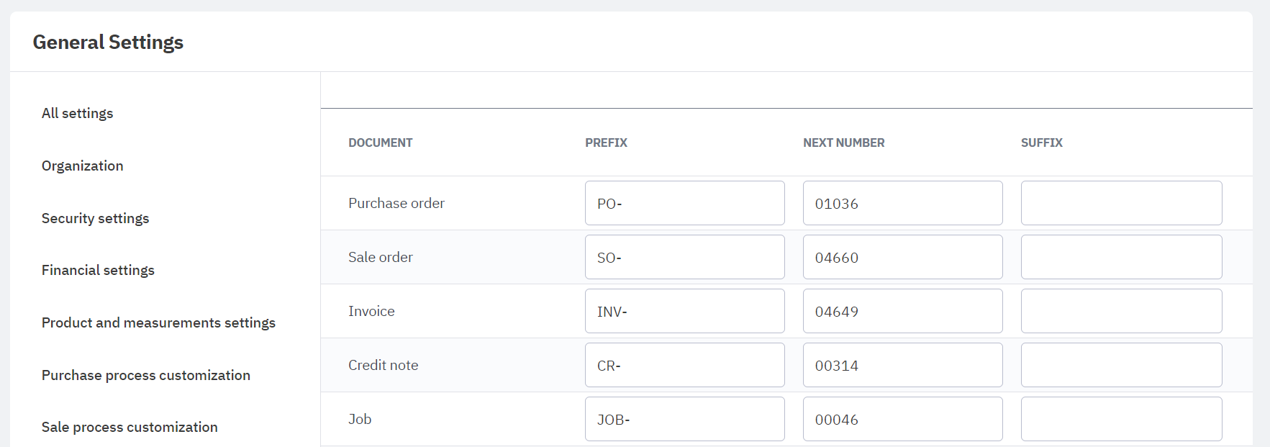Go to Security settings
Screen dimensions: 1270x447
96,219
